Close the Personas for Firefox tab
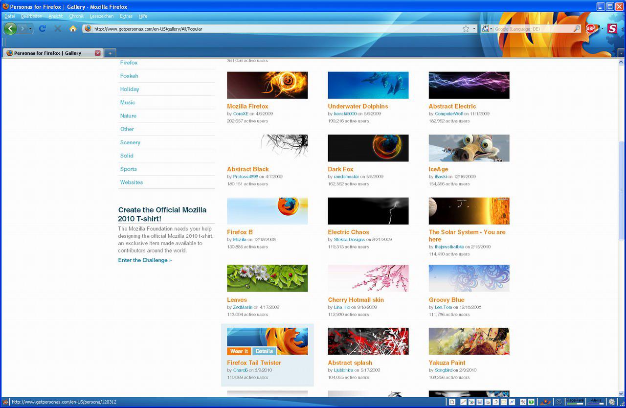The height and width of the screenshot is (408, 626). tap(97, 53)
